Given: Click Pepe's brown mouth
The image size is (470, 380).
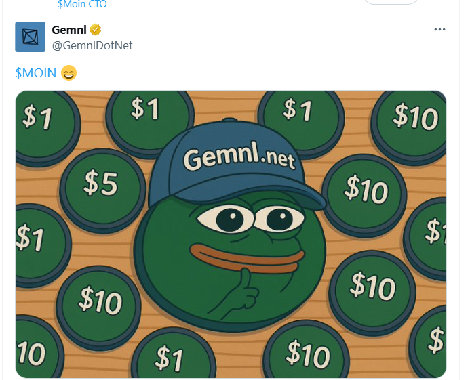Looking at the screenshot, I should pos(248,258).
